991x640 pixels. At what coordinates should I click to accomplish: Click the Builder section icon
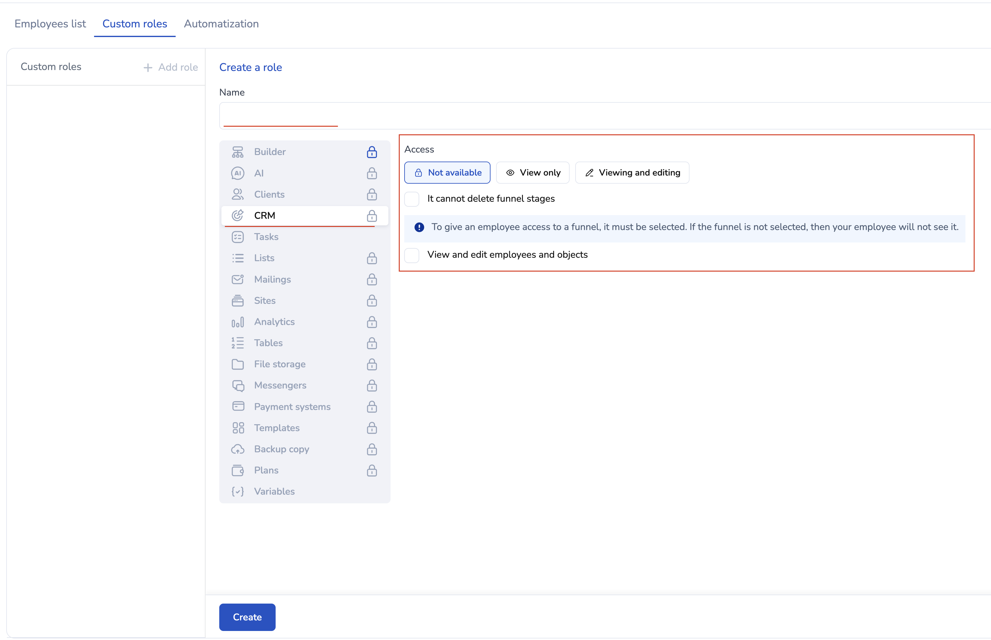(237, 152)
